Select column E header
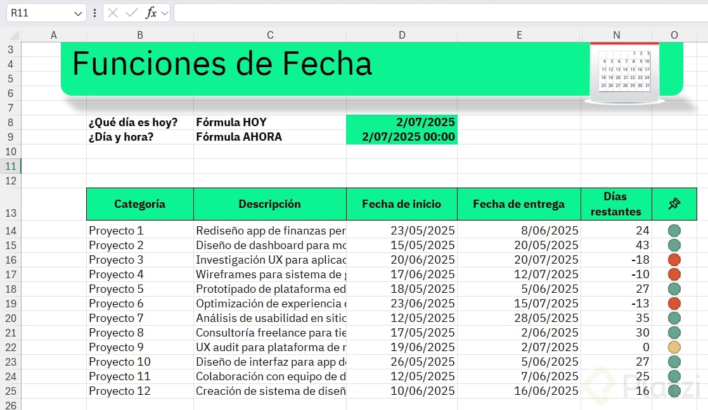Screen dimensions: 708x410 pos(519,35)
